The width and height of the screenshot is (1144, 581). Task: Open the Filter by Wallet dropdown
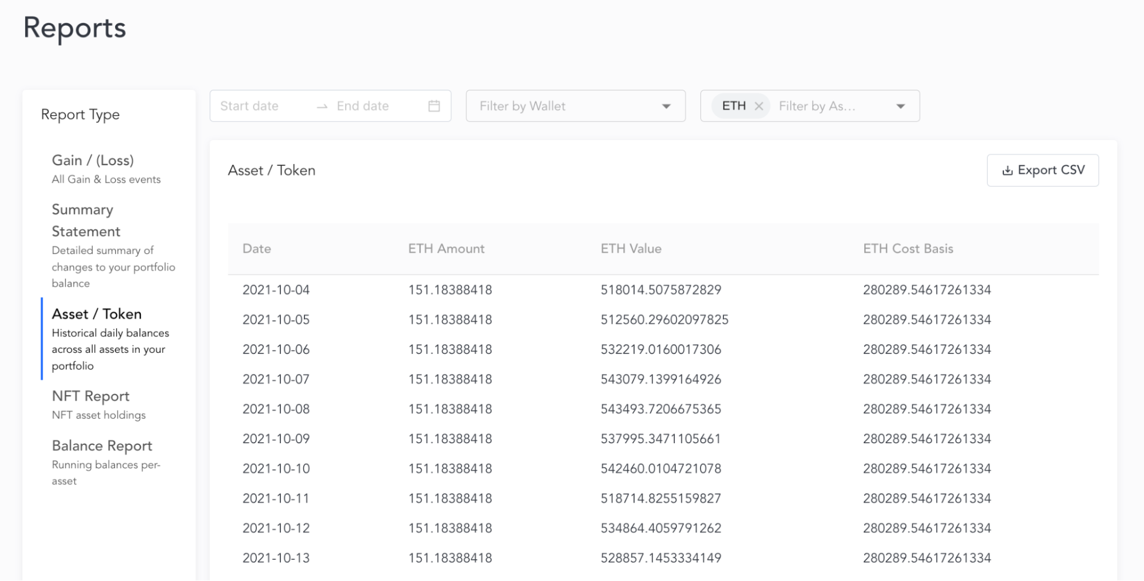tap(575, 106)
